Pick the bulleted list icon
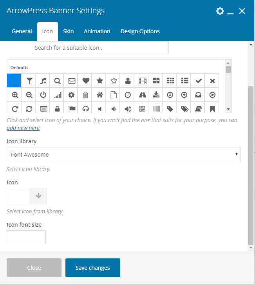Viewport: 255px width, 285px height. 184,81
